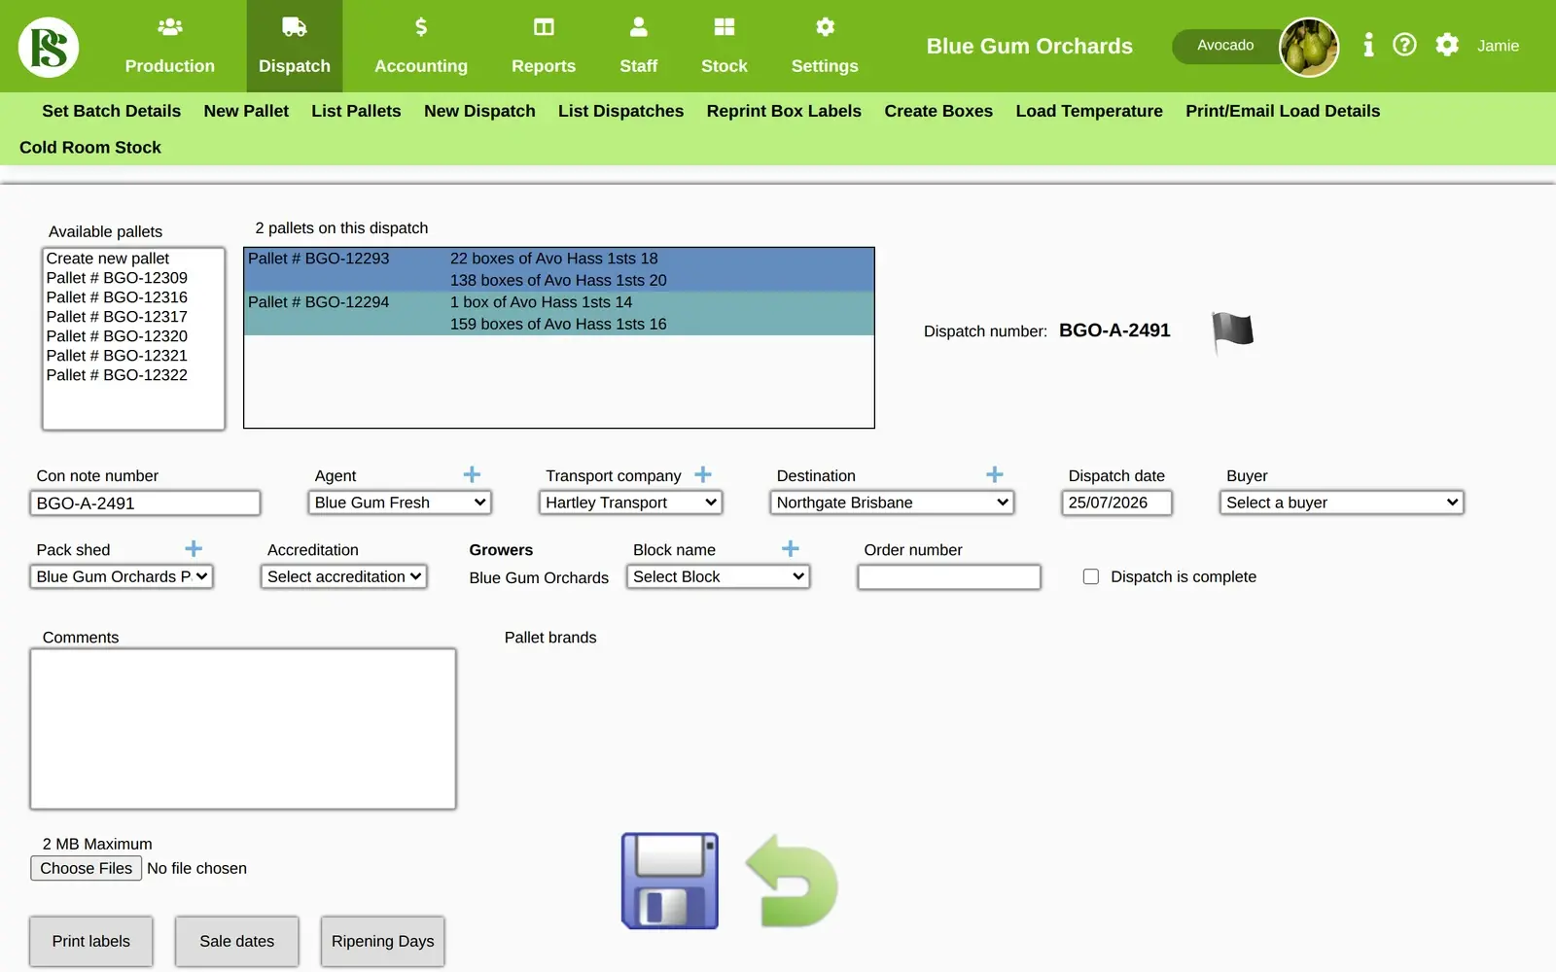Open New Dispatch menu item
1556x972 pixels.
[x=479, y=111]
